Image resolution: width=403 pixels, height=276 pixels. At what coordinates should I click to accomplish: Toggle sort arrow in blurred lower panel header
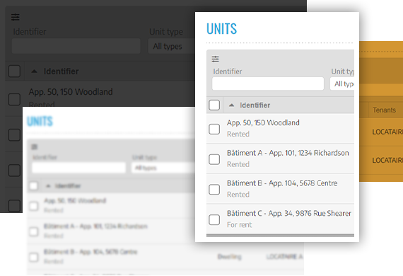click(x=48, y=185)
